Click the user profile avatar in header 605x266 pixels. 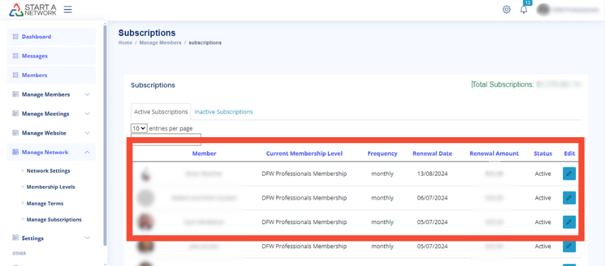tap(544, 10)
